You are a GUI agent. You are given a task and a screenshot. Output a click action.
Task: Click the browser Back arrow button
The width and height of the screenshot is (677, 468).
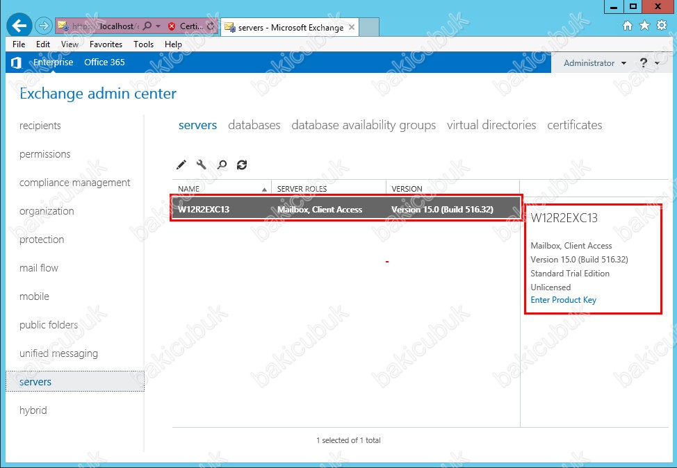point(19,26)
